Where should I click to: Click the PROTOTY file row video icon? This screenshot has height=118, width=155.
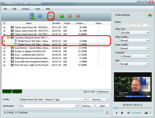pyautogui.click(x=12, y=31)
